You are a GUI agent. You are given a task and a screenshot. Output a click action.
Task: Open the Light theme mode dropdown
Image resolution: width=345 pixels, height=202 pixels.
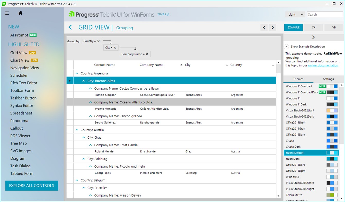click(295, 15)
